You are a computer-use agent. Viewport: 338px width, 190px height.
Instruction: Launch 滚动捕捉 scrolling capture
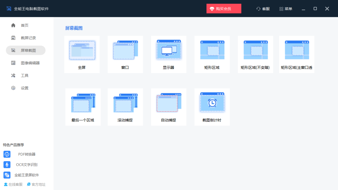coord(125,107)
